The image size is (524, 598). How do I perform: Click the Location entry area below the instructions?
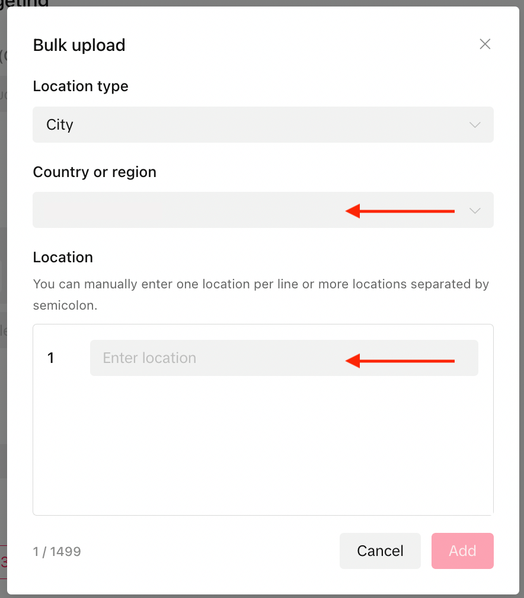263,419
